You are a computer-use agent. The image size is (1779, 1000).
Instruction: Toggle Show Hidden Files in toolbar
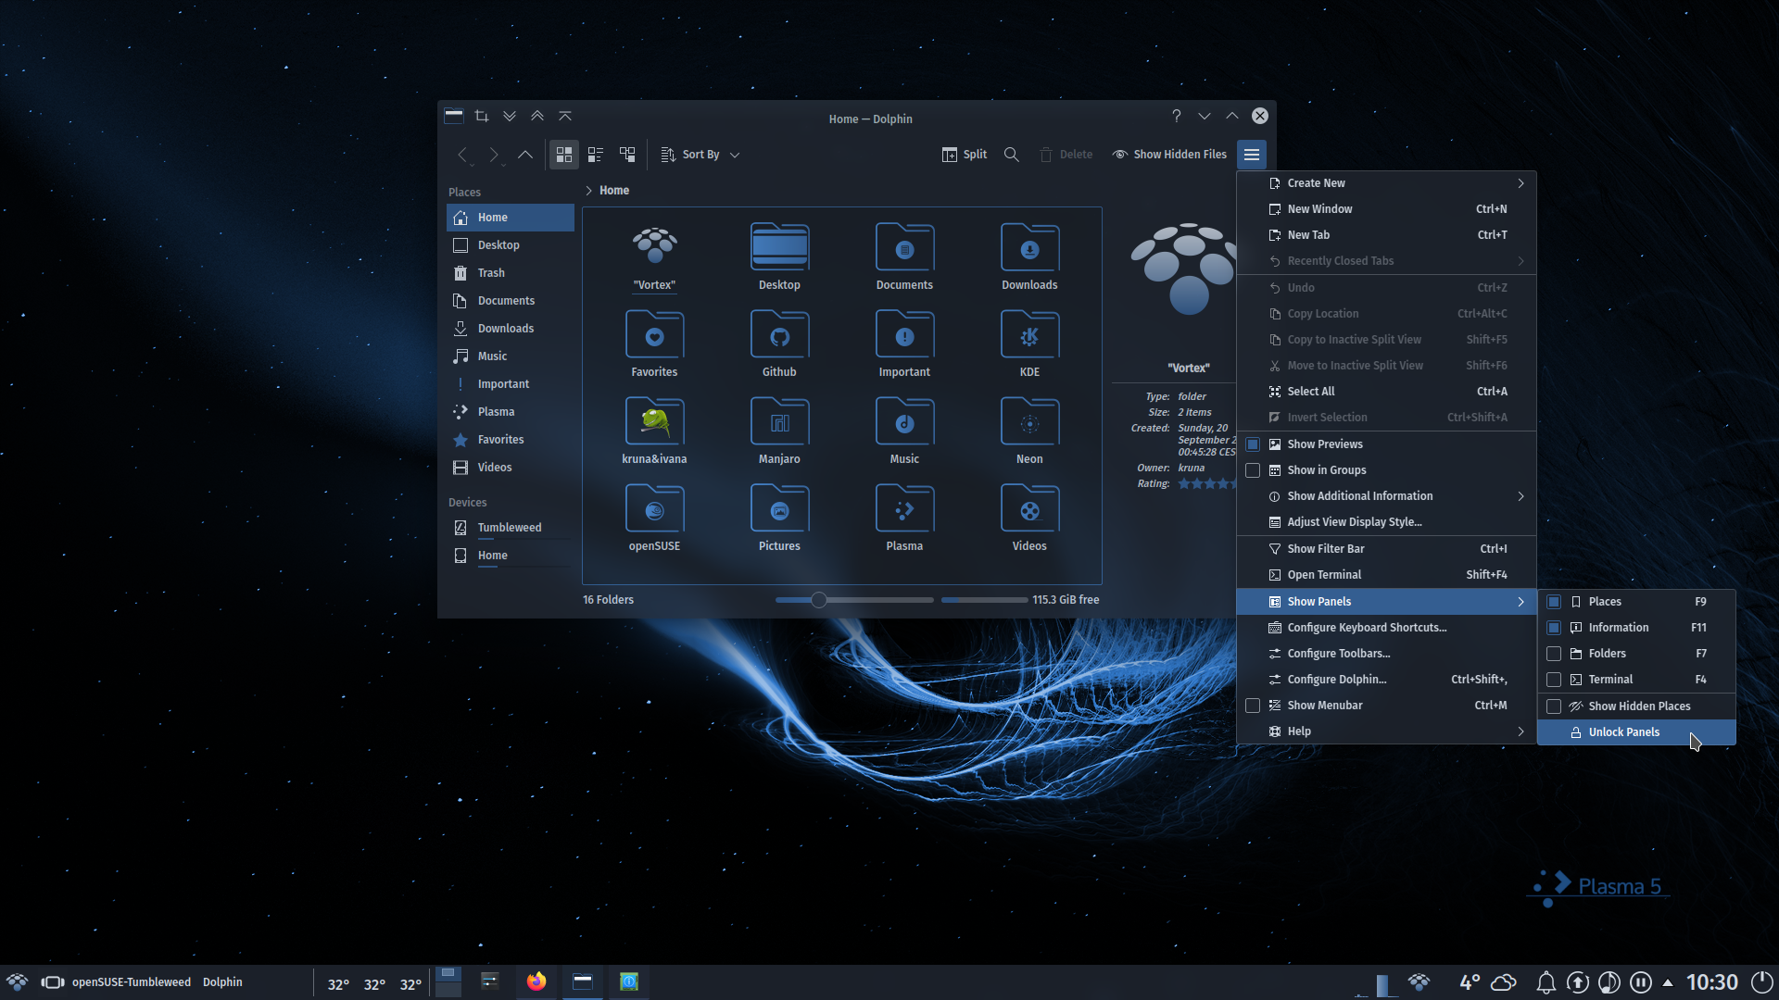tap(1169, 155)
